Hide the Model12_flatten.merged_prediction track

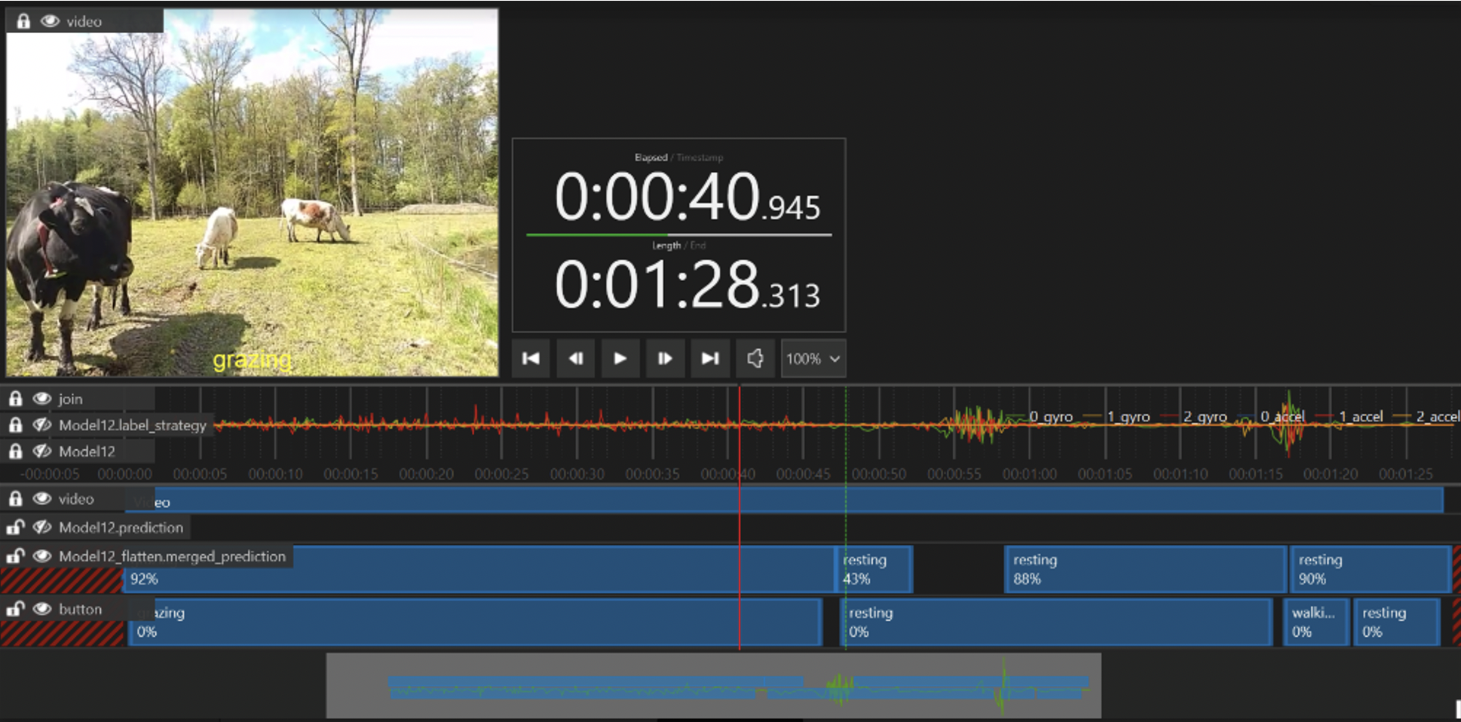click(x=42, y=556)
